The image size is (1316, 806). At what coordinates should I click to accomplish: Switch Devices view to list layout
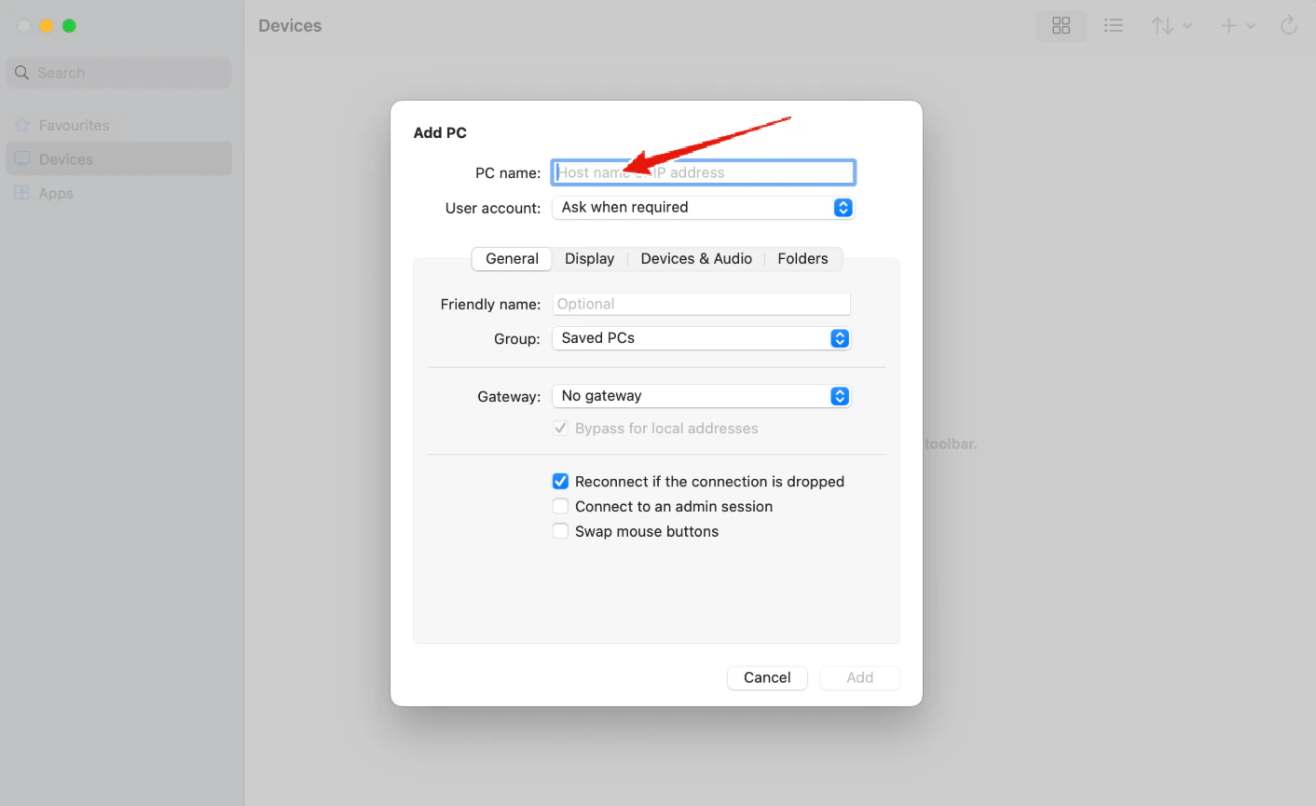(x=1113, y=25)
